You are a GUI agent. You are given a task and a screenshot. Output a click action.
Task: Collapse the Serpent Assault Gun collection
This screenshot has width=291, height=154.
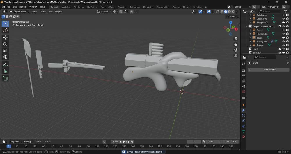coord(247,26)
